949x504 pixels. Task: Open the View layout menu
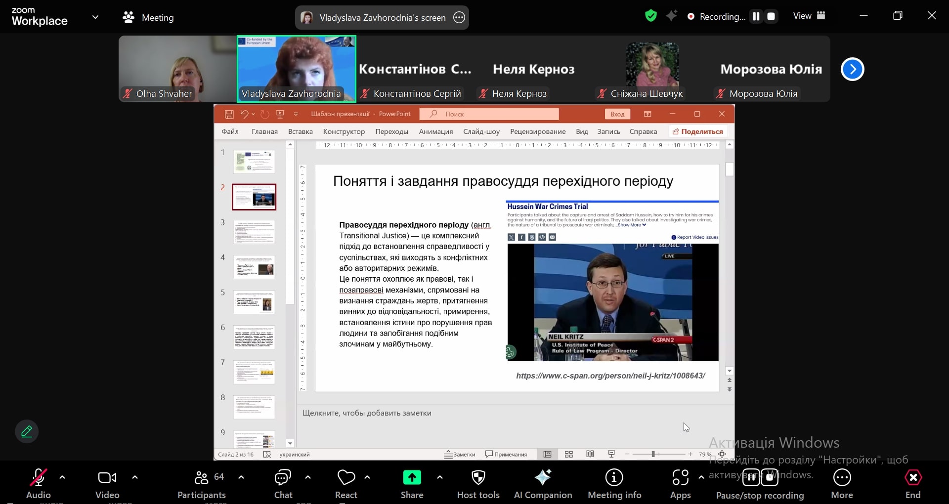tap(809, 16)
